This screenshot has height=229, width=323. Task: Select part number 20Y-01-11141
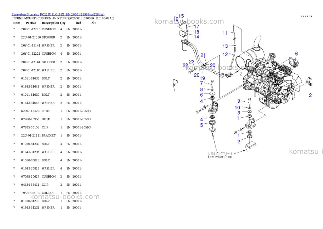click(31, 45)
